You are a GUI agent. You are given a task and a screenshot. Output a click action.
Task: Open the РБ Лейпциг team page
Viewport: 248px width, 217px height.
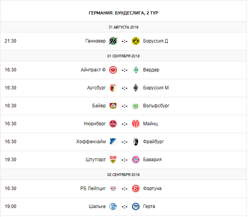[x=93, y=189]
